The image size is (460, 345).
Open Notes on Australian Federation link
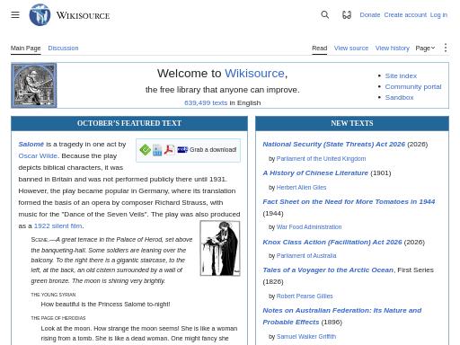[342, 316]
